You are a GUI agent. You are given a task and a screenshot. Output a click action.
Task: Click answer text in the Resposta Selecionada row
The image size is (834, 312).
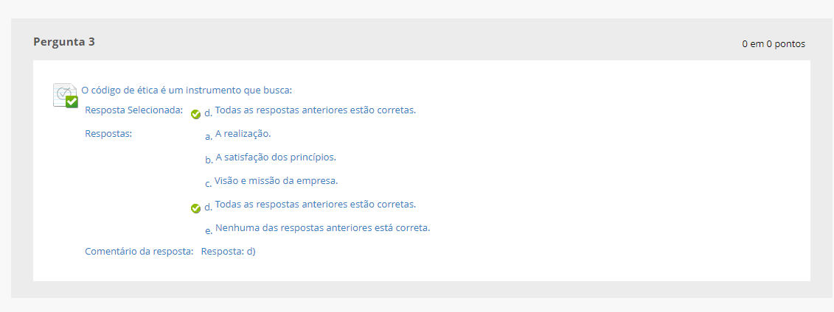(316, 110)
